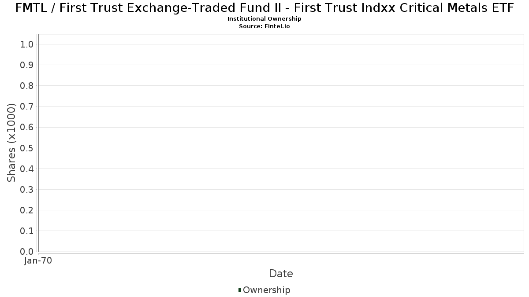Select the 0.4 y-axis tick label
The image size is (529, 297).
click(x=27, y=169)
